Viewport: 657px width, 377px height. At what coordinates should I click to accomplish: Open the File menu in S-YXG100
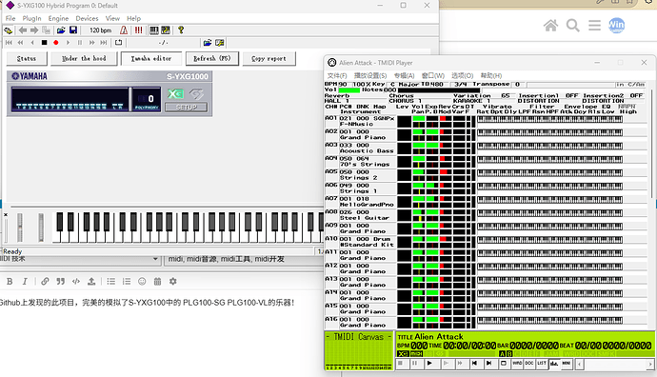click(x=10, y=18)
